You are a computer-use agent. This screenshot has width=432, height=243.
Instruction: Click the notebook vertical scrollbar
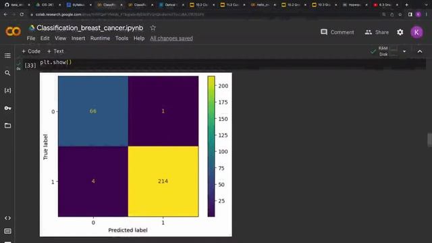(429, 140)
